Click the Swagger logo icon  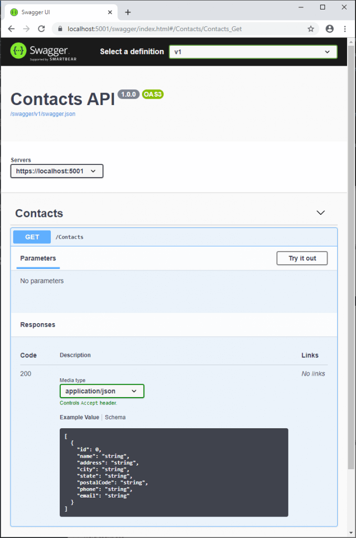(19, 51)
